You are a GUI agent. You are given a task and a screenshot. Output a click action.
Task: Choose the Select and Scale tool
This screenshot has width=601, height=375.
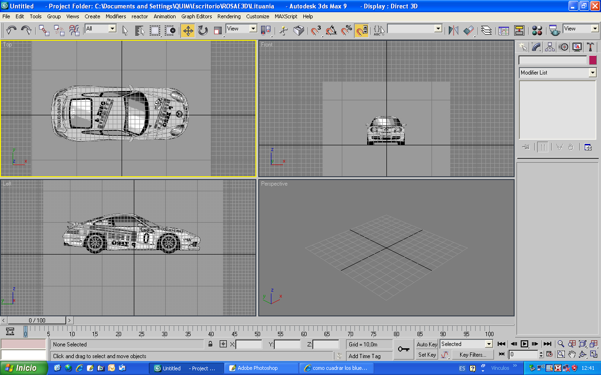coord(218,30)
